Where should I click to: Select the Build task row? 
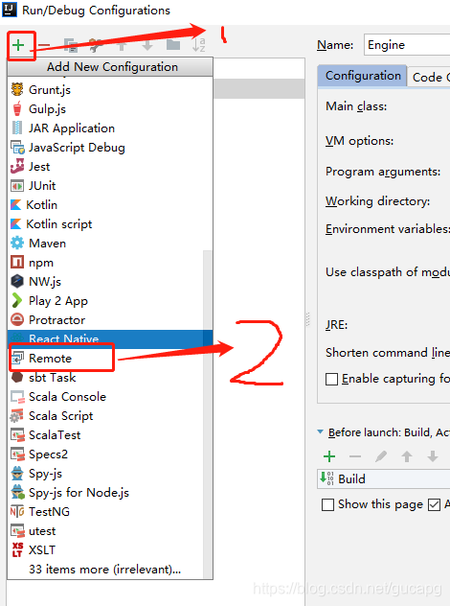click(x=384, y=478)
